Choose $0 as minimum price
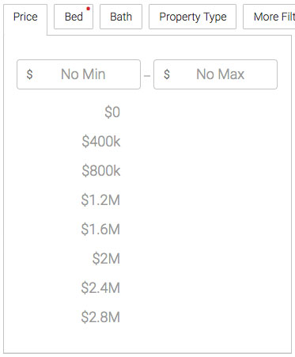The height and width of the screenshot is (357, 295). coord(112,112)
